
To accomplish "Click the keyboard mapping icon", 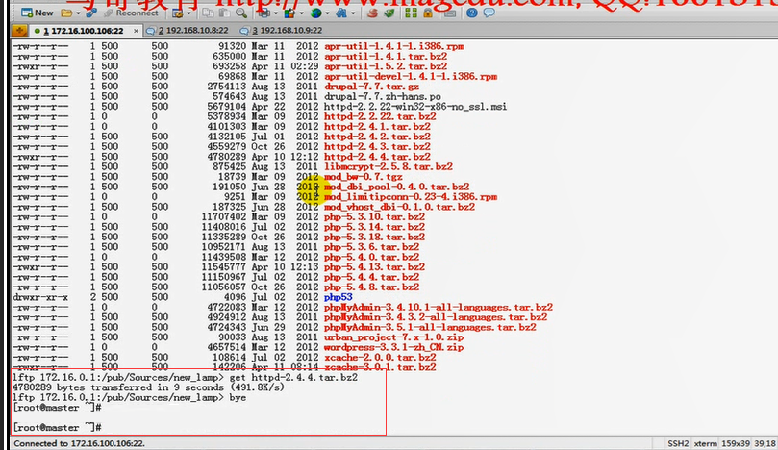I will pyautogui.click(x=449, y=13).
